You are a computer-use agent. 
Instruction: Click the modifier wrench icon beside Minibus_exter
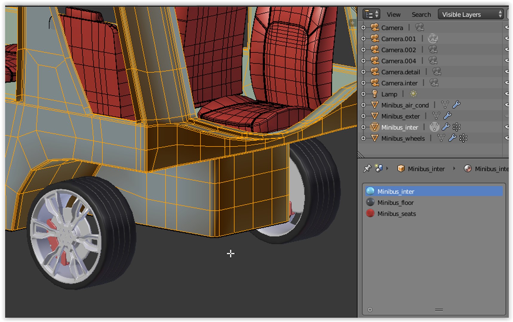(447, 116)
